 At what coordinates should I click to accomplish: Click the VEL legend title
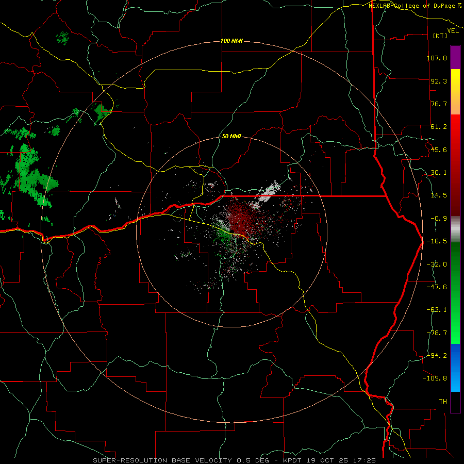pos(453,31)
